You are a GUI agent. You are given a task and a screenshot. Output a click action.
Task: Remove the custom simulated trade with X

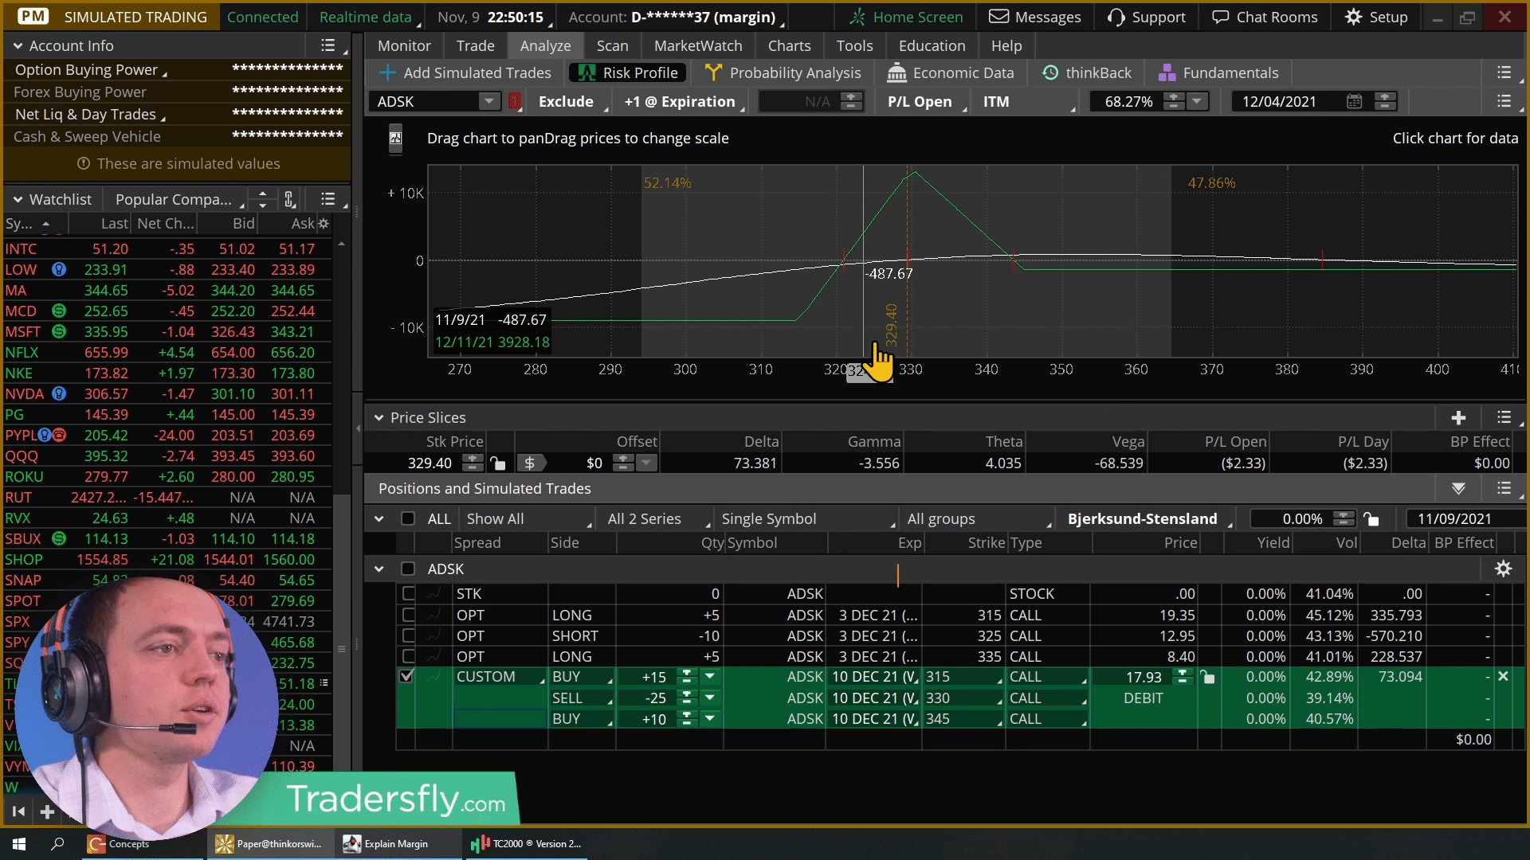click(1503, 676)
